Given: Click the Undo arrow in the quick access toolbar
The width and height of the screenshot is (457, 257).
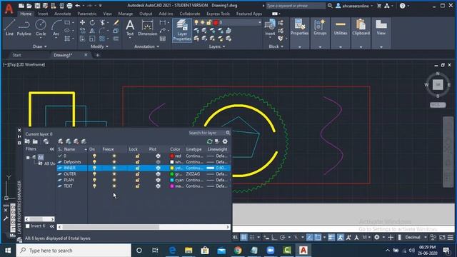Looking at the screenshot, I should (x=77, y=6).
